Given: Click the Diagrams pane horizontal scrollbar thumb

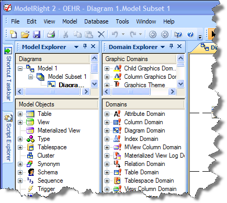Looking at the screenshot, I should coord(52,91).
